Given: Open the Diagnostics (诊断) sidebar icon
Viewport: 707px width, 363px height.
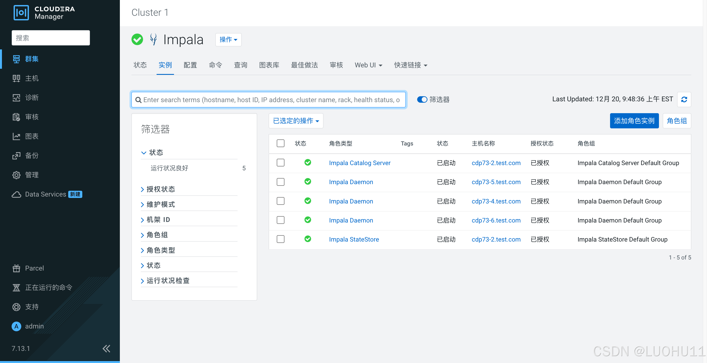Looking at the screenshot, I should [16, 98].
